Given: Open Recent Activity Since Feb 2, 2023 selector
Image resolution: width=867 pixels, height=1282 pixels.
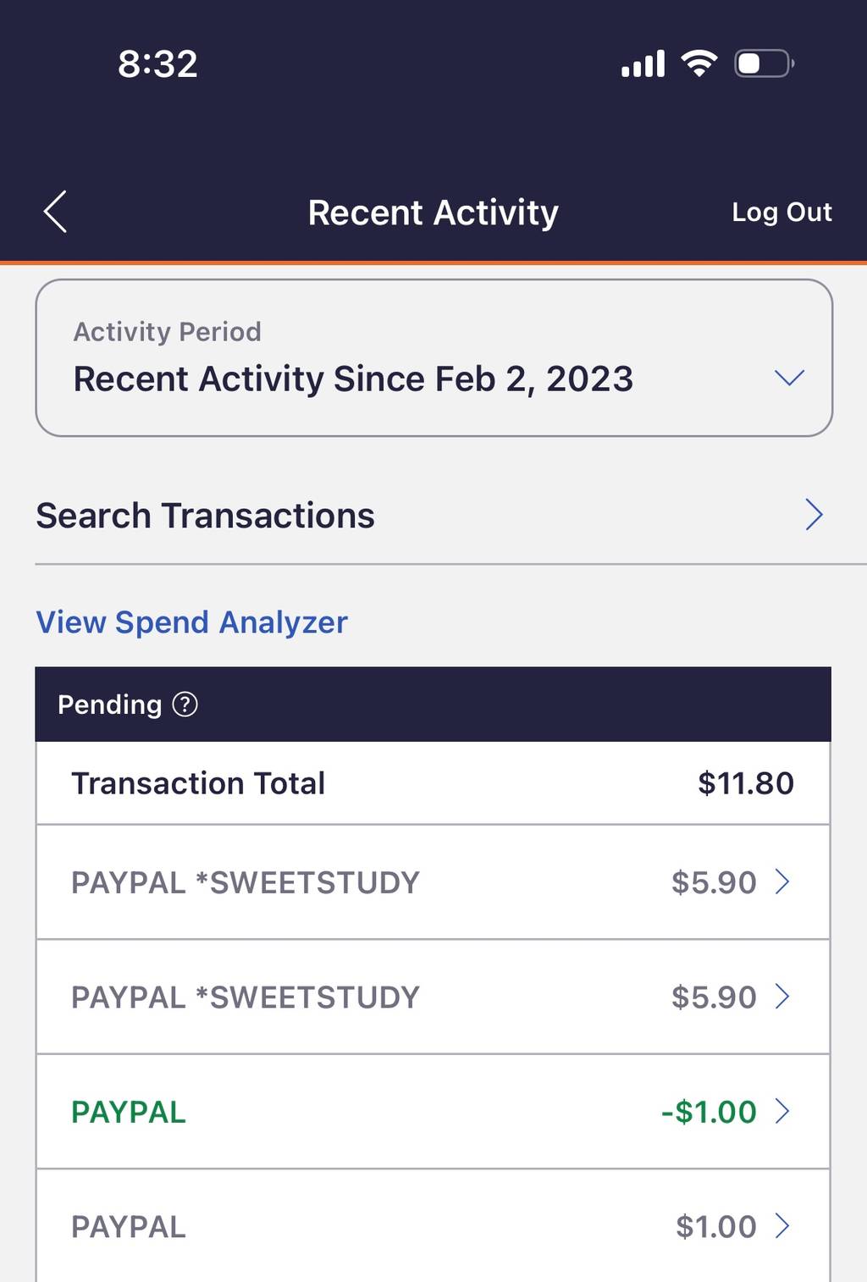Looking at the screenshot, I should click(x=433, y=358).
